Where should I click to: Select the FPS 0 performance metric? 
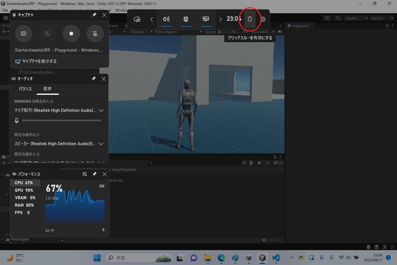tap(25, 213)
